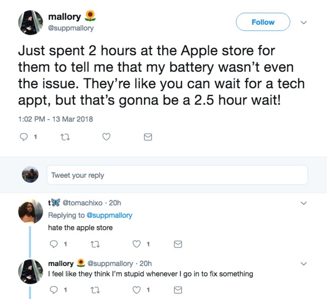Click the 'Tweet your reply' field

click(177, 175)
